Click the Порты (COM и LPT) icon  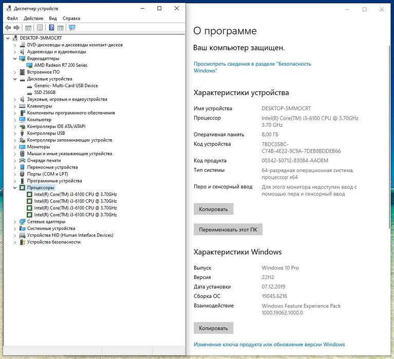tap(22, 174)
